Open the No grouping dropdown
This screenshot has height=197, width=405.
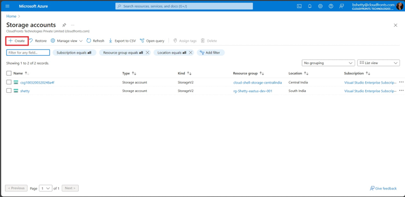tap(329, 63)
